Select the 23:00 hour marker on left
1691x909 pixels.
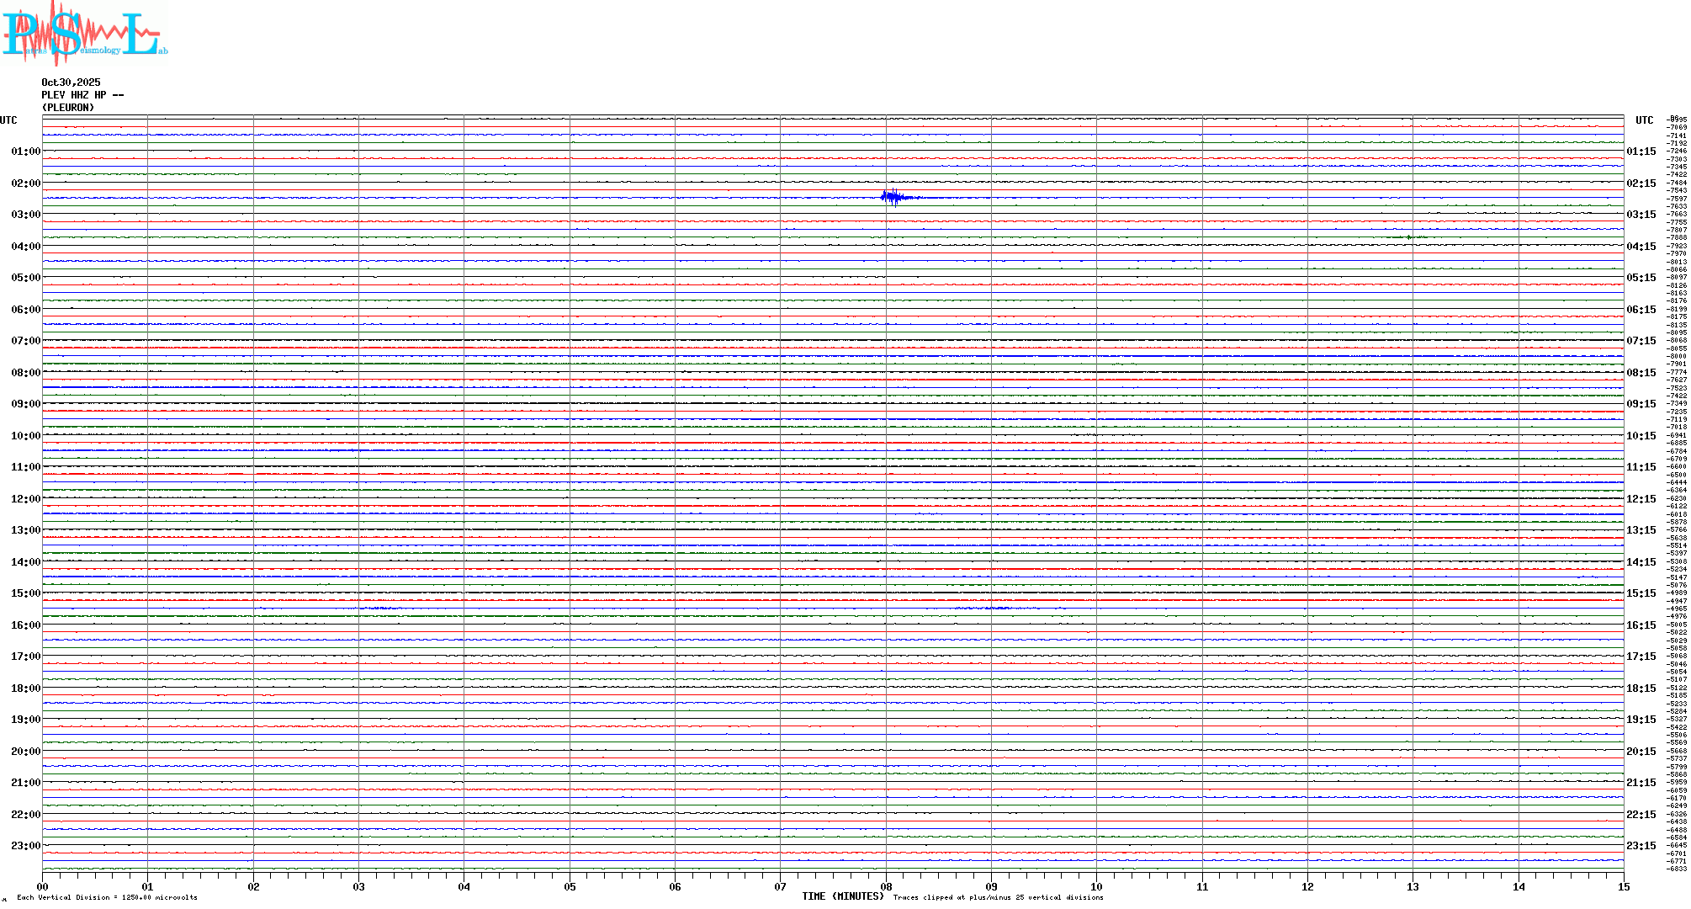[x=25, y=846]
